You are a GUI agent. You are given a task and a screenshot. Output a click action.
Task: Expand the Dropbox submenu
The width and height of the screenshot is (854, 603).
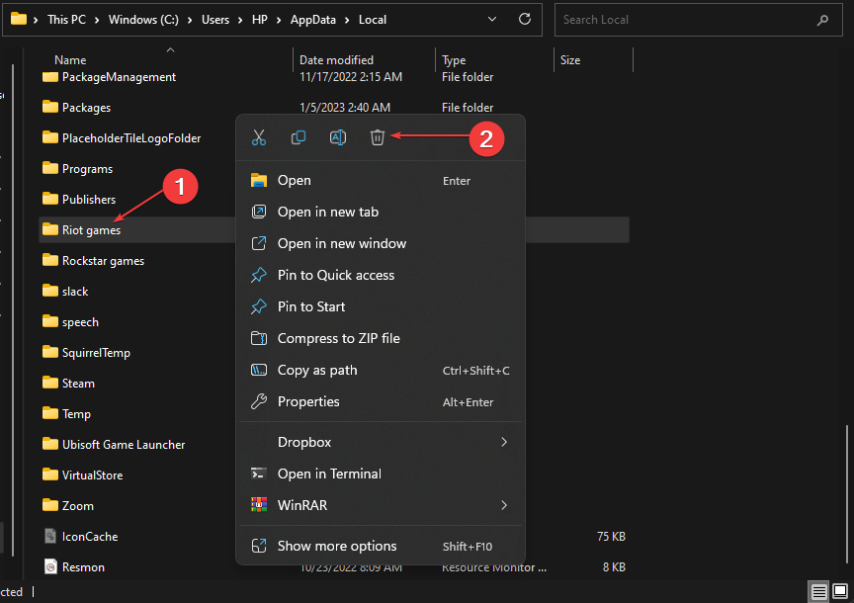381,442
